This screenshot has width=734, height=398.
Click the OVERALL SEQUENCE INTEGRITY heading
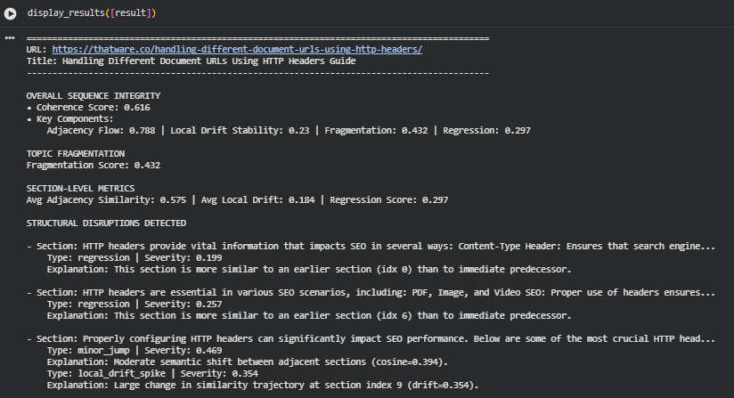[x=94, y=95]
